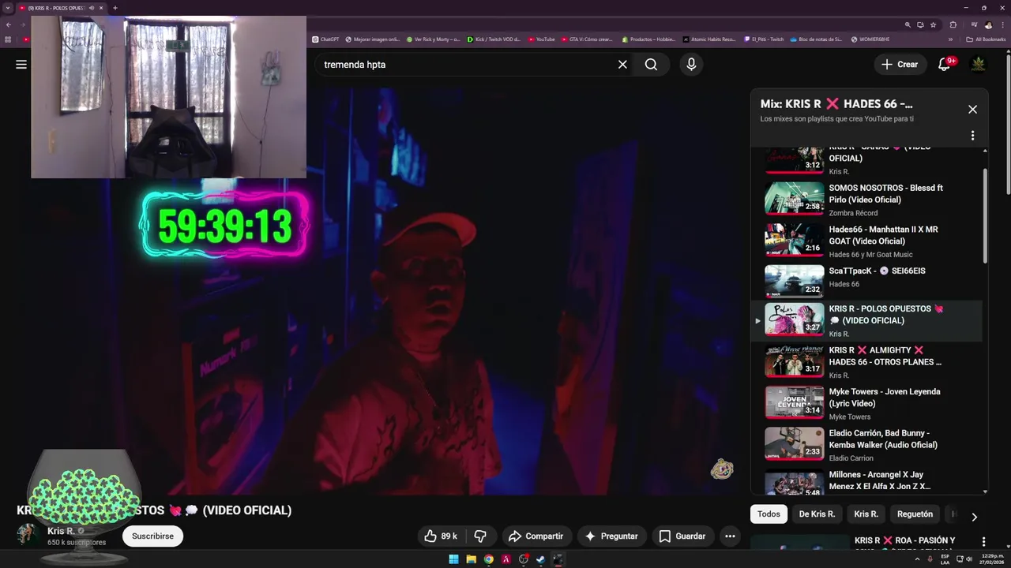Open the browser zoom magnifier icon
This screenshot has height=568, width=1011.
coord(908,24)
